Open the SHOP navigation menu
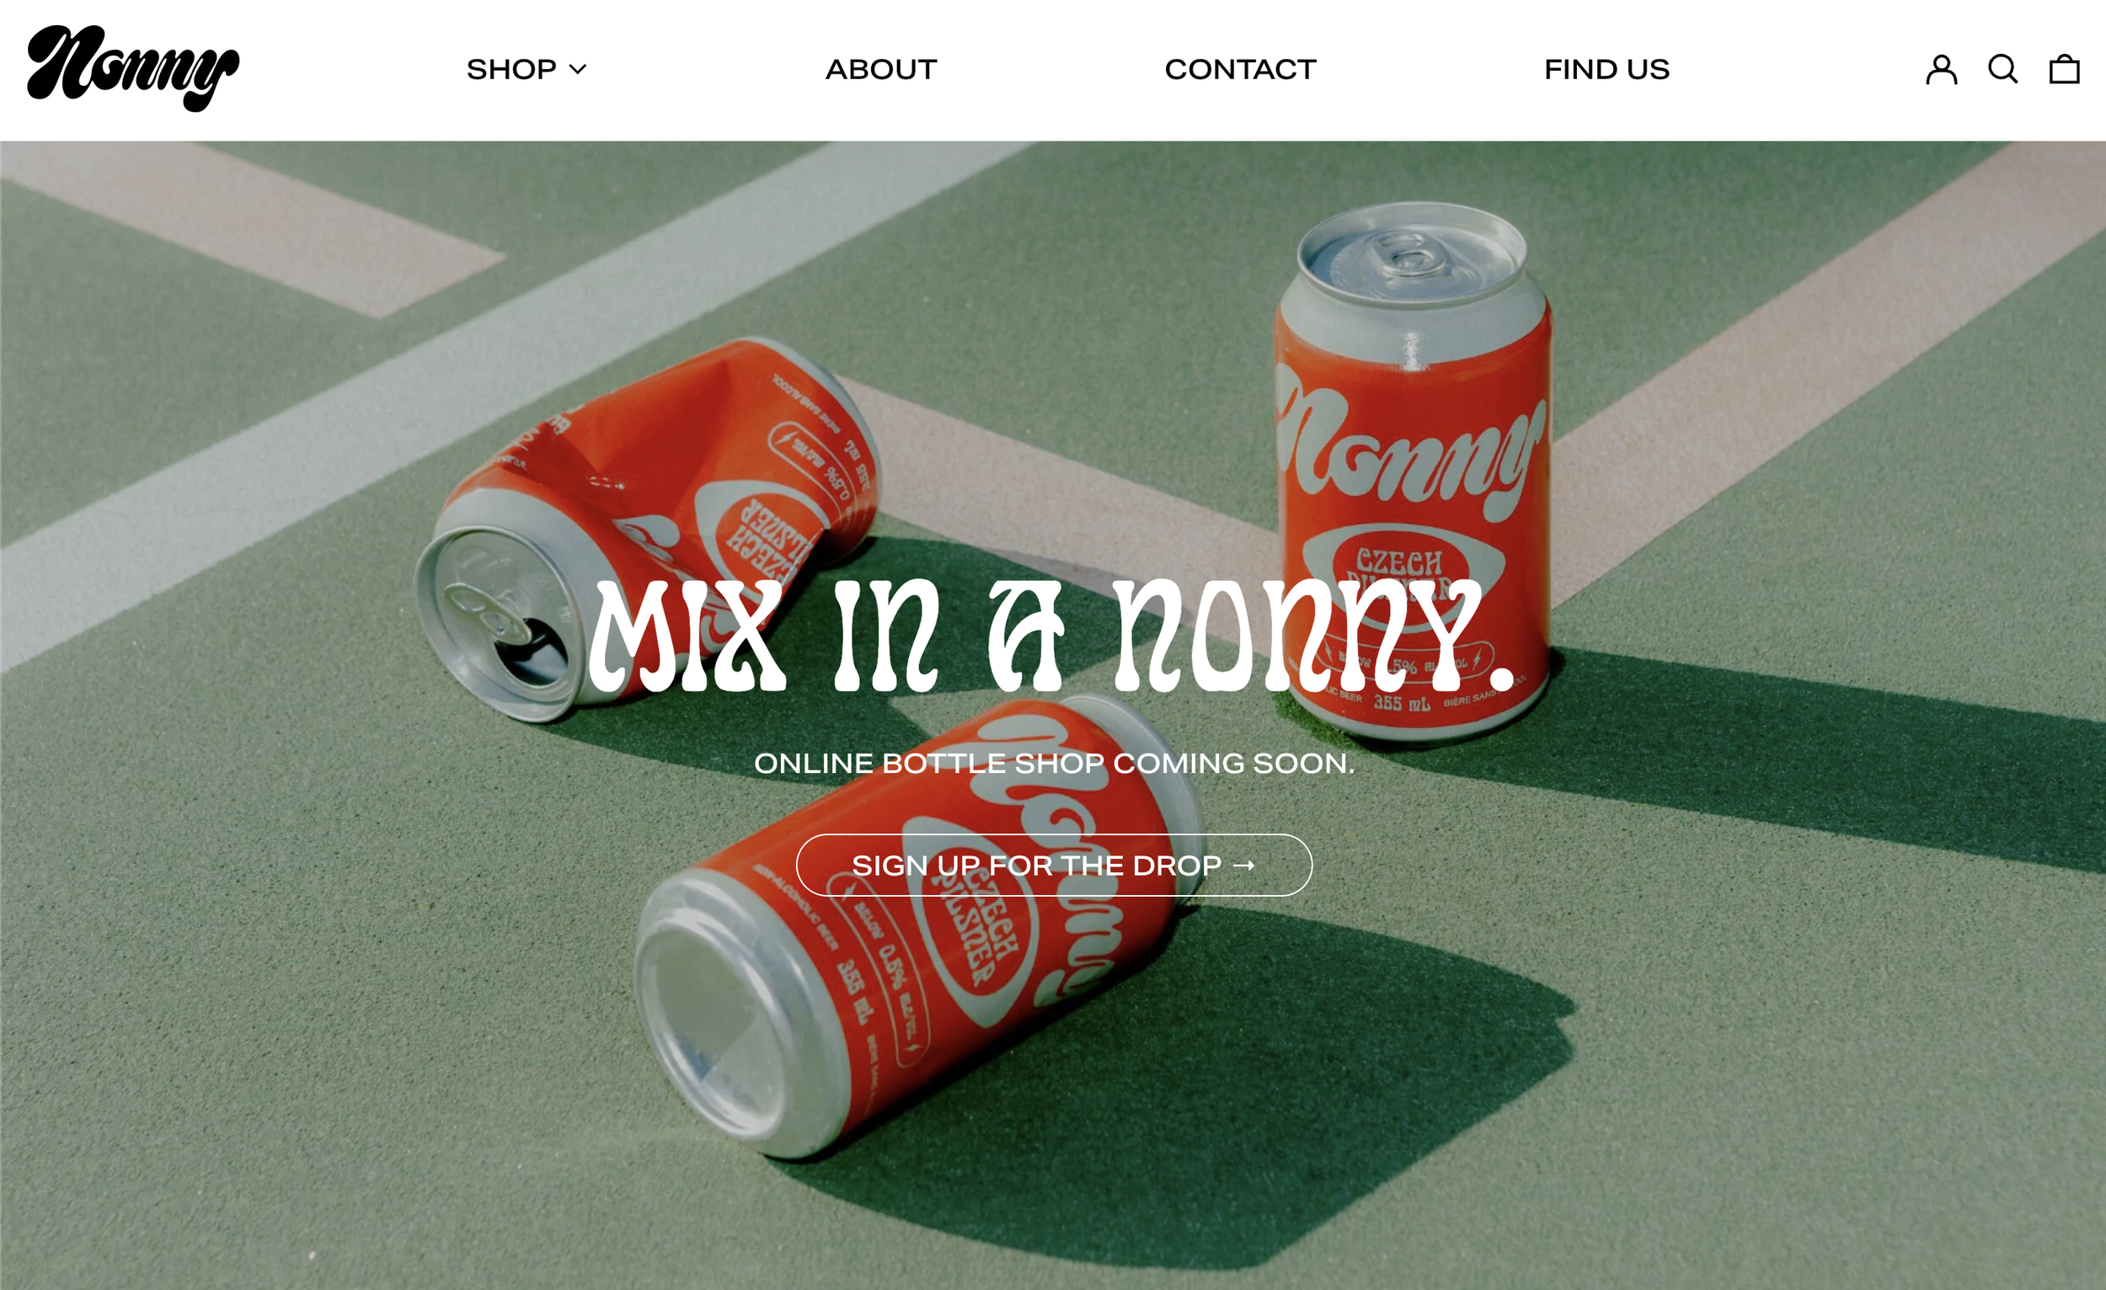Viewport: 2106px width, 1290px height. [x=526, y=69]
